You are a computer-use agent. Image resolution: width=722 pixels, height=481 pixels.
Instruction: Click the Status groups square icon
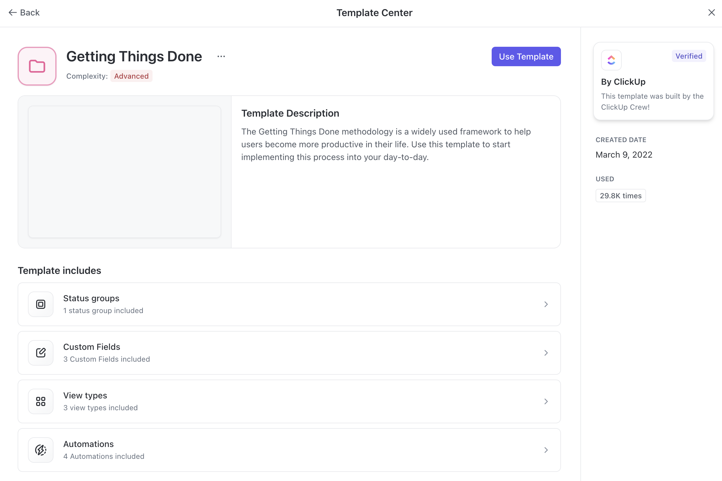[x=40, y=304]
